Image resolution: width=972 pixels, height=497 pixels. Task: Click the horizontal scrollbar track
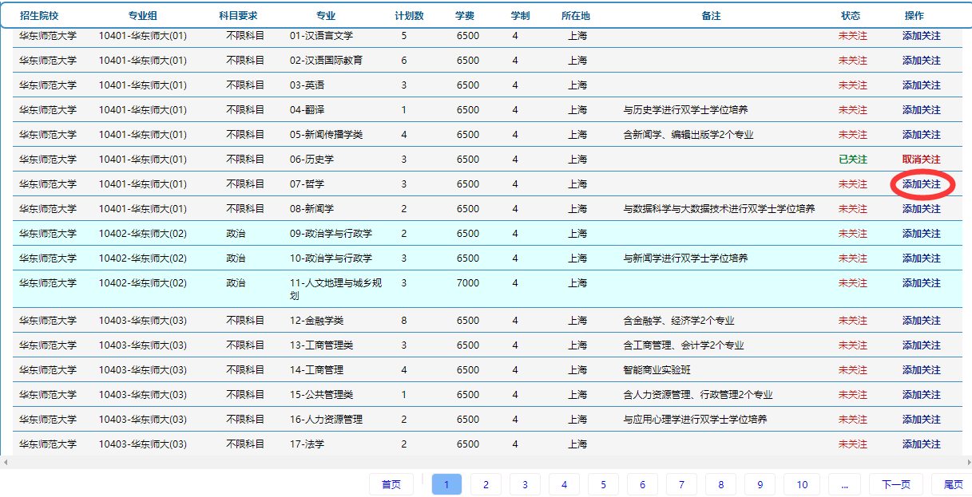[x=486, y=462]
